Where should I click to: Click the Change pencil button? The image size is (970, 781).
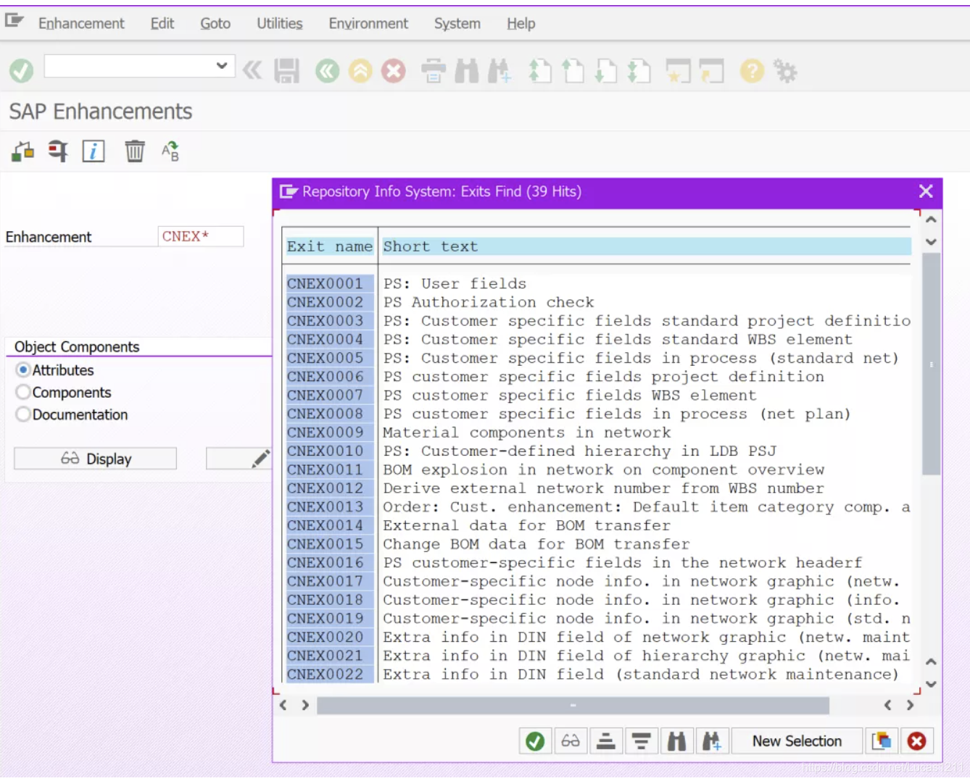(x=239, y=459)
